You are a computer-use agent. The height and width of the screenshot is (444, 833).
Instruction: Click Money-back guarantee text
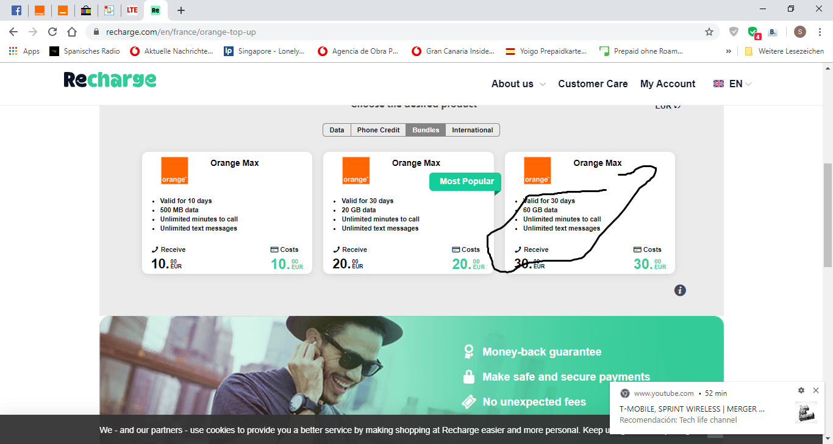pos(542,352)
